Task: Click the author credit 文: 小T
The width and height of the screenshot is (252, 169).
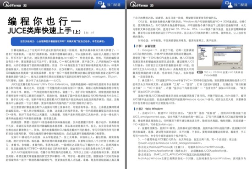Action: coord(89,33)
